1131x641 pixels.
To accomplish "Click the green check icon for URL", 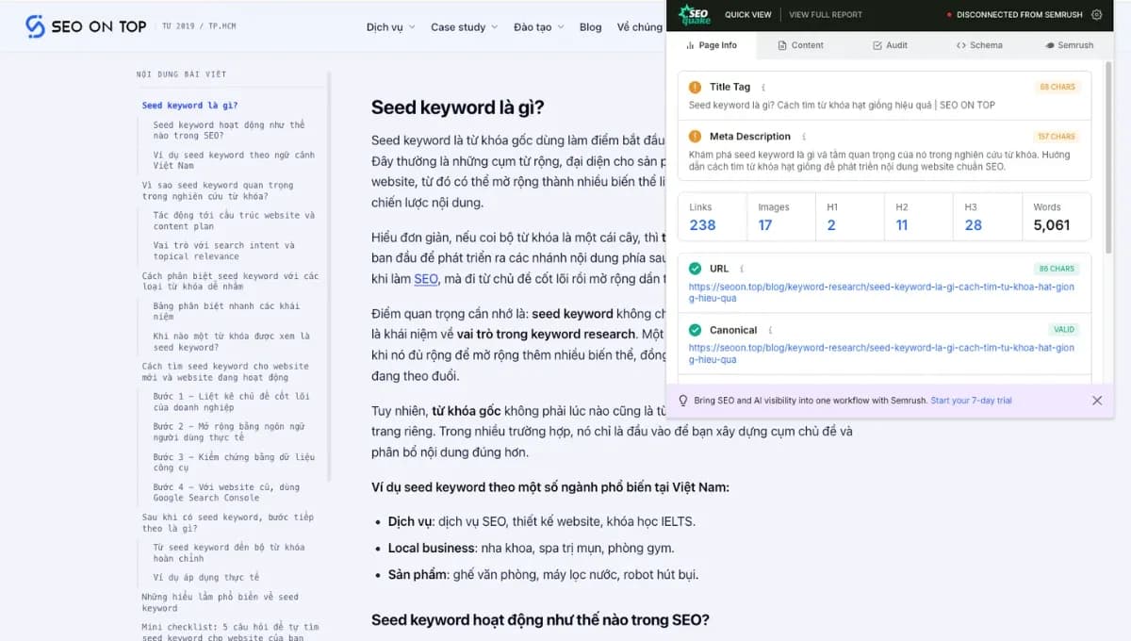I will click(696, 269).
